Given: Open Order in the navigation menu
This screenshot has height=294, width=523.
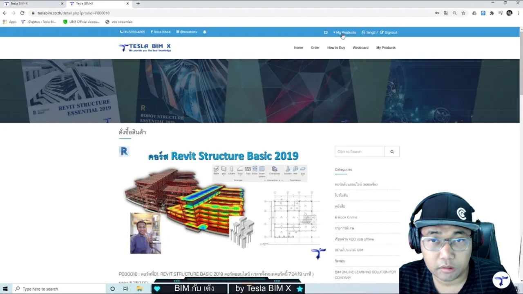Looking at the screenshot, I should pyautogui.click(x=315, y=48).
